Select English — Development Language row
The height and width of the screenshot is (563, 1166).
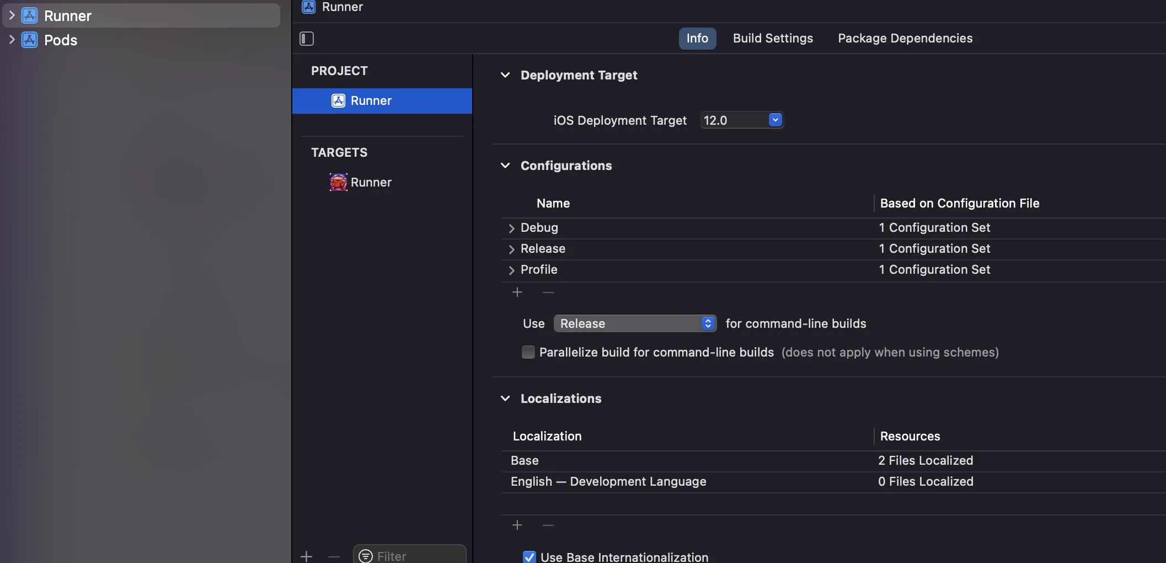(x=834, y=482)
